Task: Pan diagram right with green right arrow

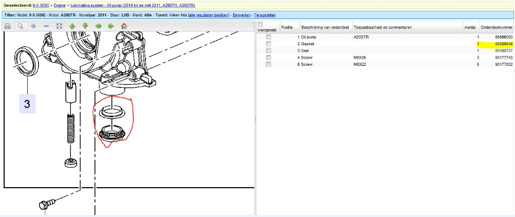Action: click(x=111, y=26)
